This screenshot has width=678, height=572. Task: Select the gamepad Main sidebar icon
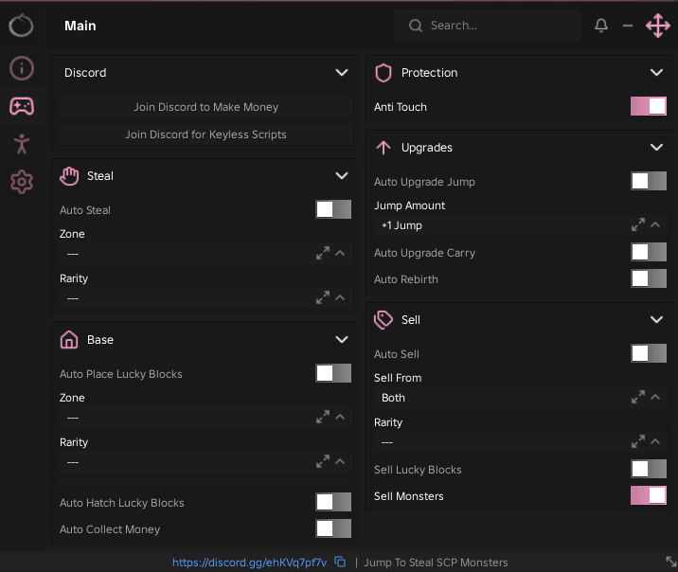pyautogui.click(x=22, y=106)
